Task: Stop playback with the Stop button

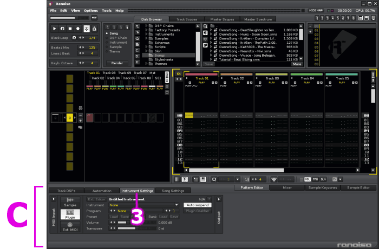Action: tap(70, 29)
